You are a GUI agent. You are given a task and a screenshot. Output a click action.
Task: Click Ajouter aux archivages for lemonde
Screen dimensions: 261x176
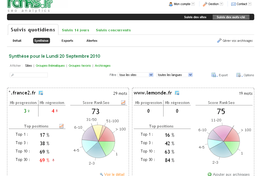[x=231, y=174]
